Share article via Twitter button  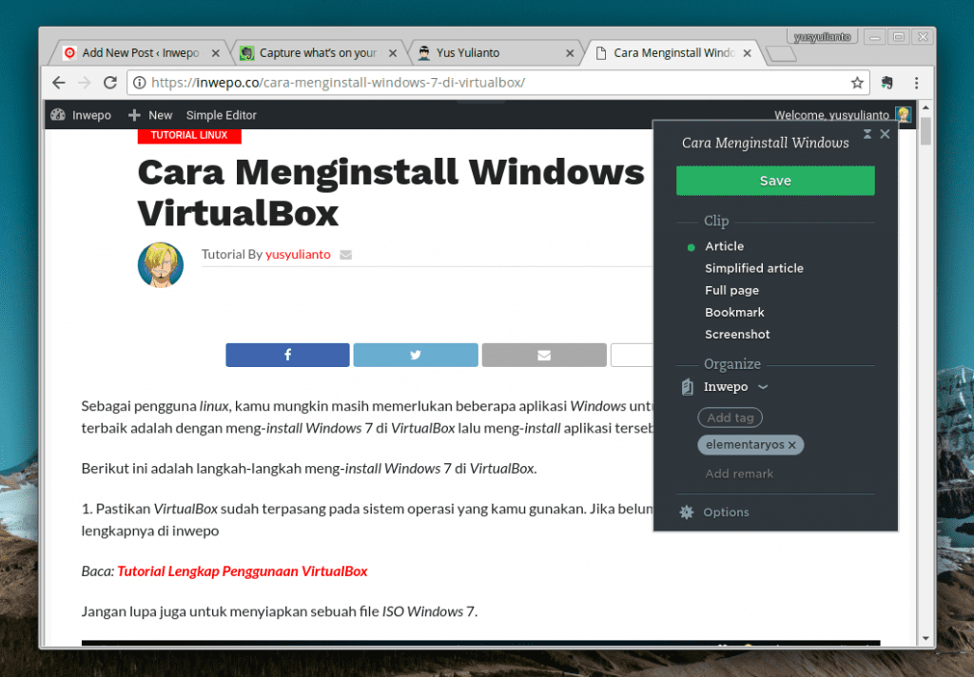[416, 355]
